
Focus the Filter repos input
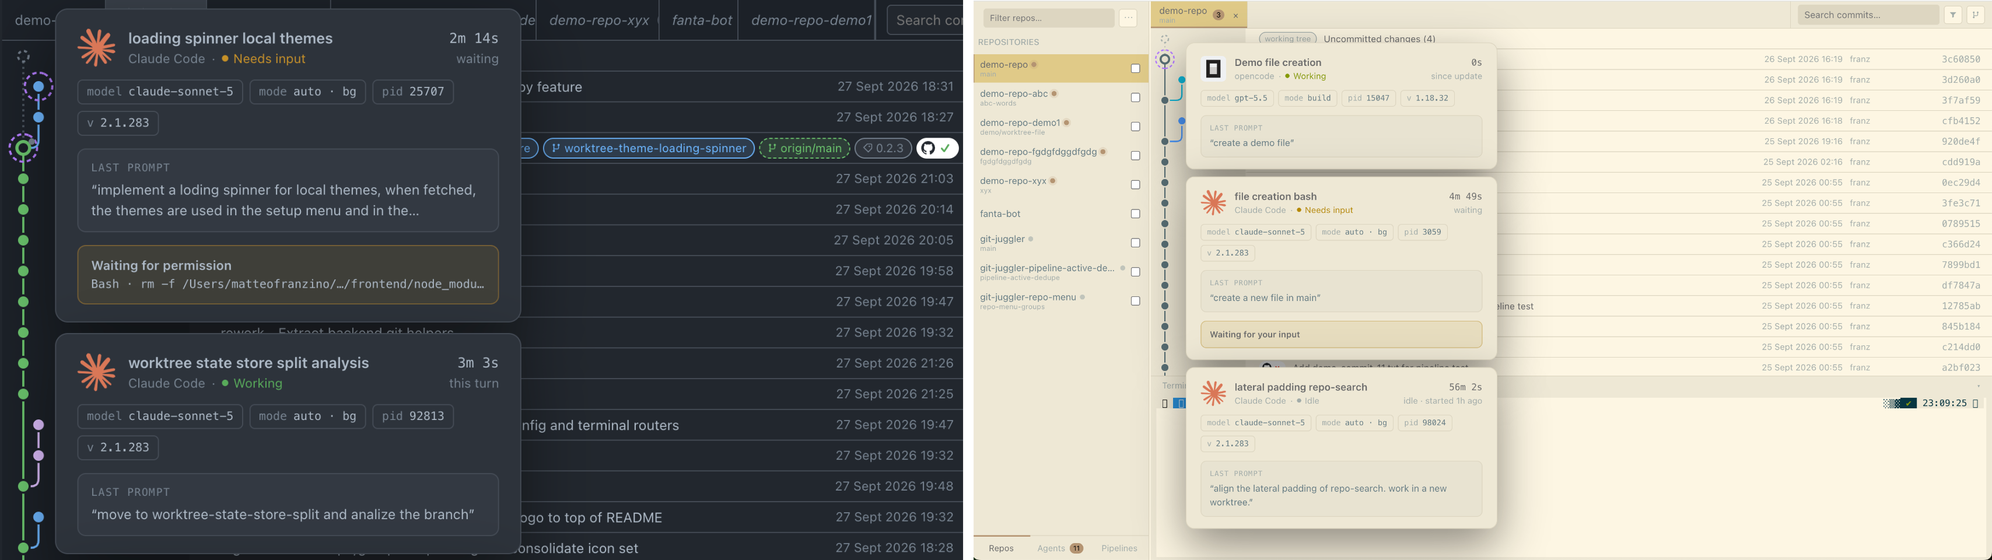1049,17
